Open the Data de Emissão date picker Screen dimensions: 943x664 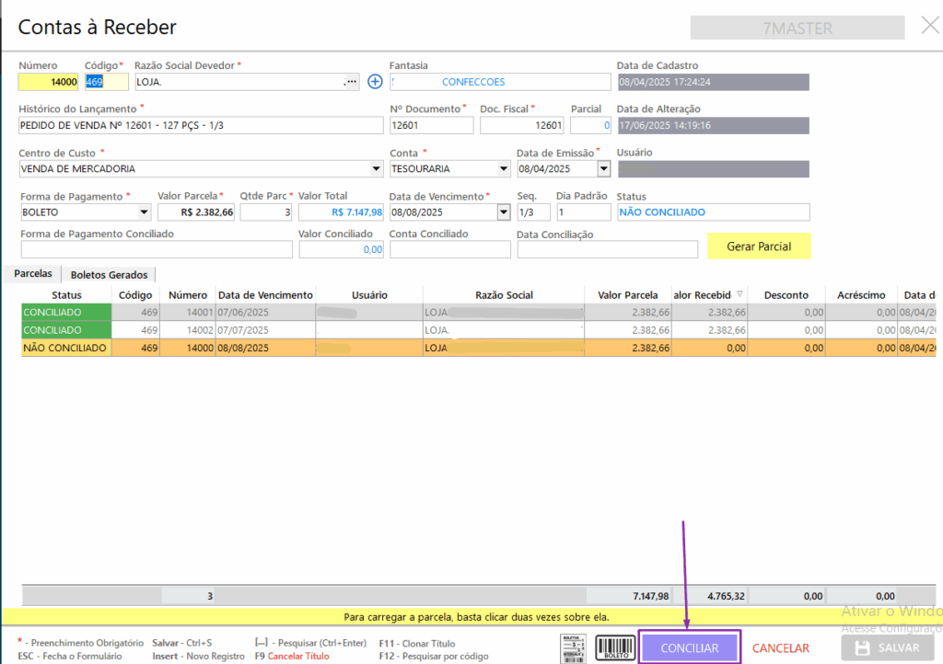pyautogui.click(x=603, y=169)
